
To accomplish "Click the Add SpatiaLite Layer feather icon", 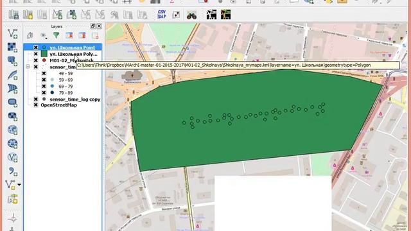I will pyautogui.click(x=12, y=75).
